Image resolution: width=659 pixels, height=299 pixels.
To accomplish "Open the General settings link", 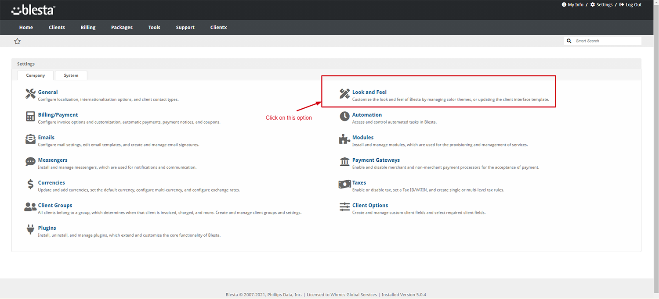I will coord(48,92).
